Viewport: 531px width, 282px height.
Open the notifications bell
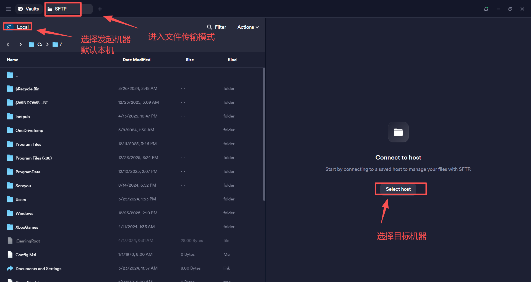pos(486,9)
